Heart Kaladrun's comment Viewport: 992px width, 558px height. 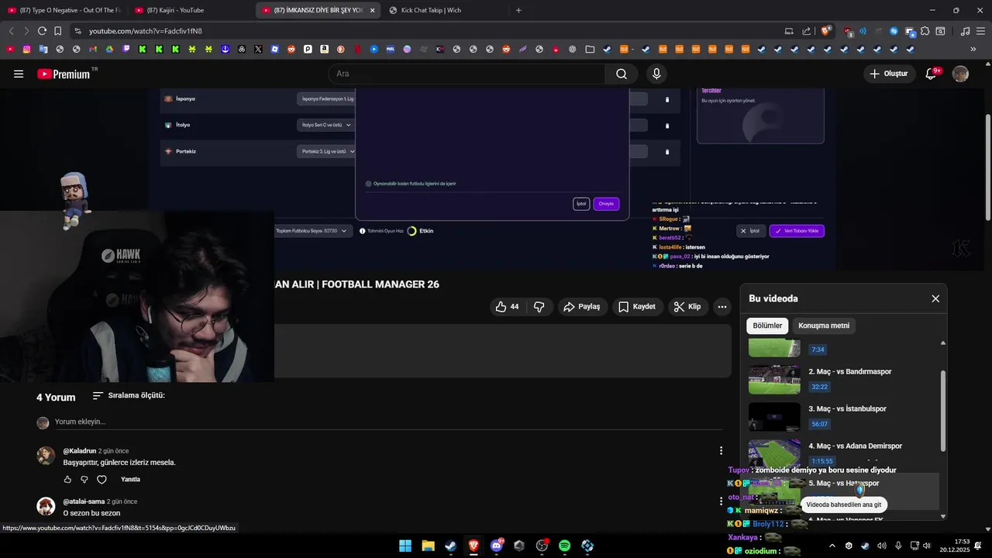pyautogui.click(x=102, y=480)
